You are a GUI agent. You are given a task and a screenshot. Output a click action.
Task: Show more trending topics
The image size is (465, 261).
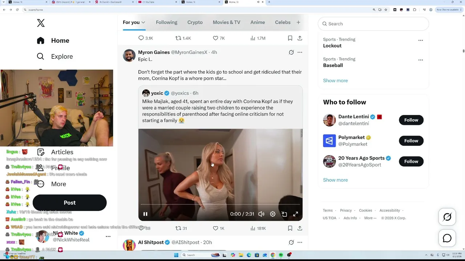[335, 80]
